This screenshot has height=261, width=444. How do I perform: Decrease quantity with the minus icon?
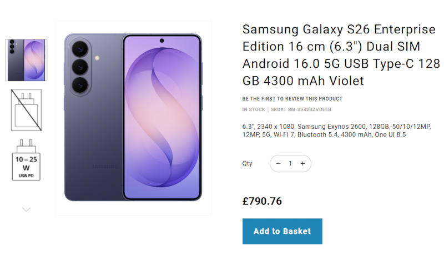[278, 164]
